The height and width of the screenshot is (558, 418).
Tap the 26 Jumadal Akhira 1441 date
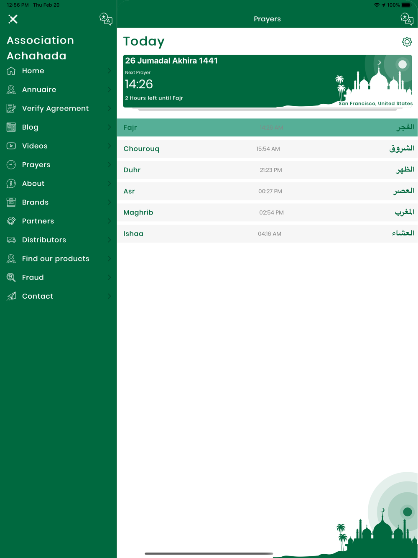(x=171, y=61)
